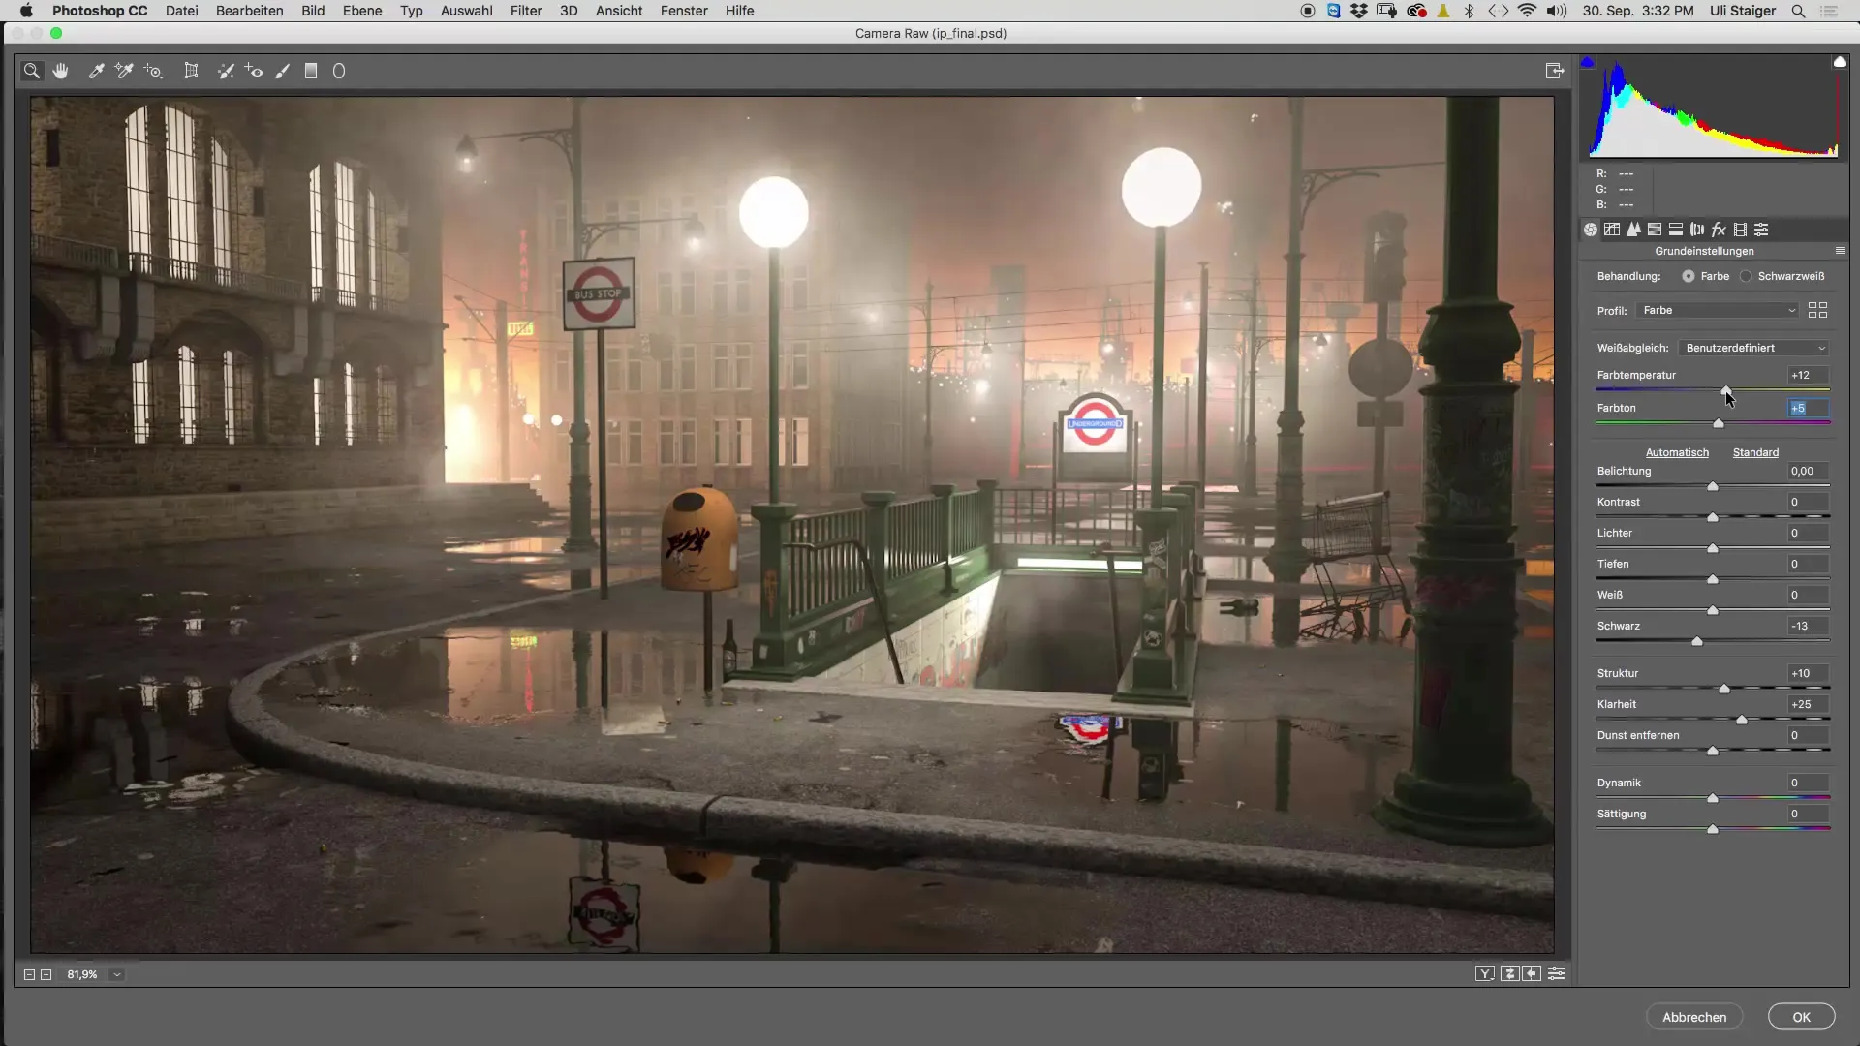This screenshot has height=1046, width=1860.
Task: Toggle shadow clipping warning in histogram
Action: (1587, 62)
